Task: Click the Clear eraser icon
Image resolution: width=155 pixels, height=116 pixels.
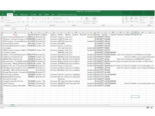Action: pyautogui.click(x=141, y=22)
